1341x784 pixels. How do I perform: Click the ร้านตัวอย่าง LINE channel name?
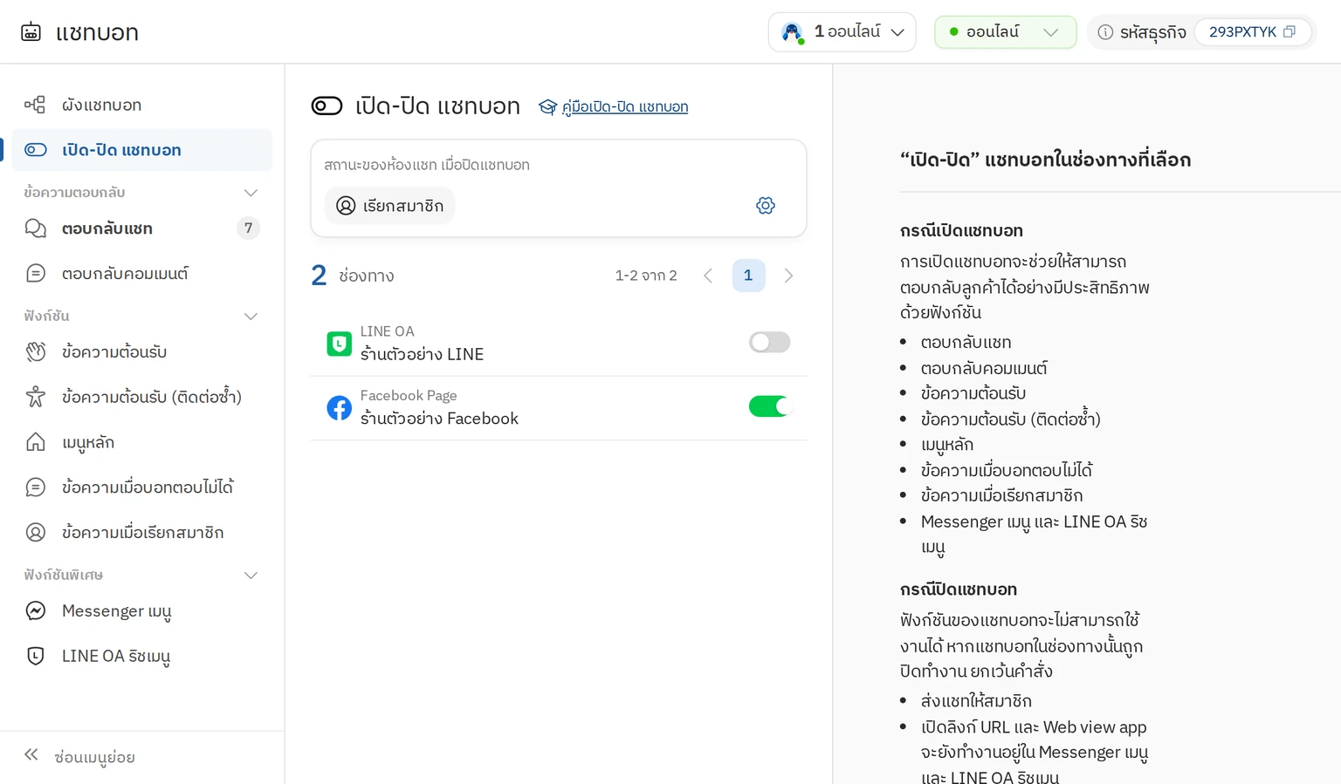(x=422, y=354)
